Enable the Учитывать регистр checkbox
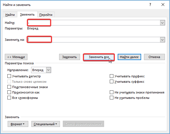Image resolution: width=170 pixels, height=134 pixels. point(9,76)
